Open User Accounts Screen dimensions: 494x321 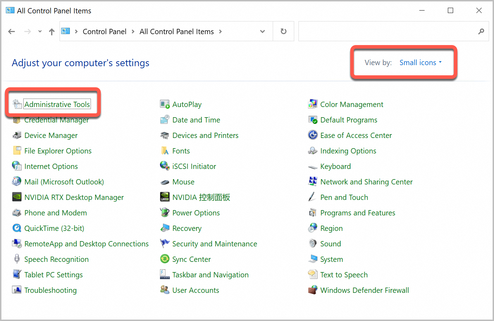196,290
